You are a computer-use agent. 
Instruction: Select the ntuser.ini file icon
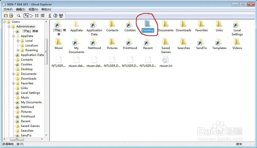(x=166, y=60)
